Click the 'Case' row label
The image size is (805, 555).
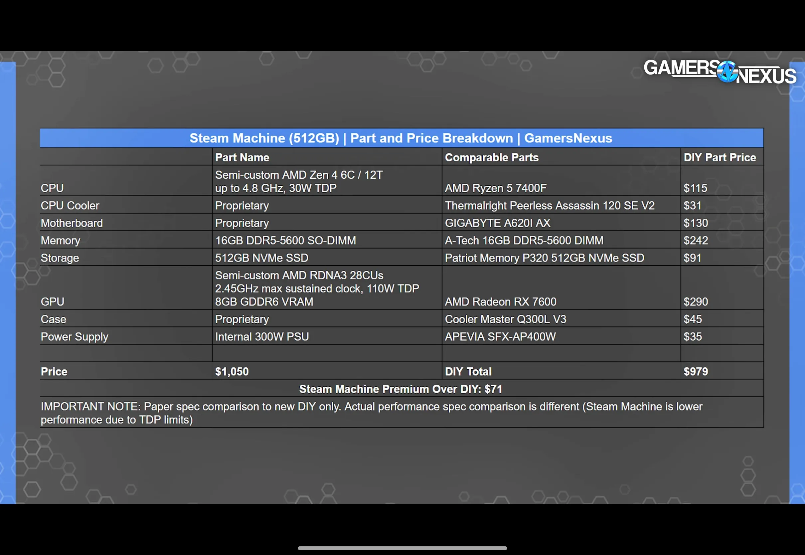54,319
